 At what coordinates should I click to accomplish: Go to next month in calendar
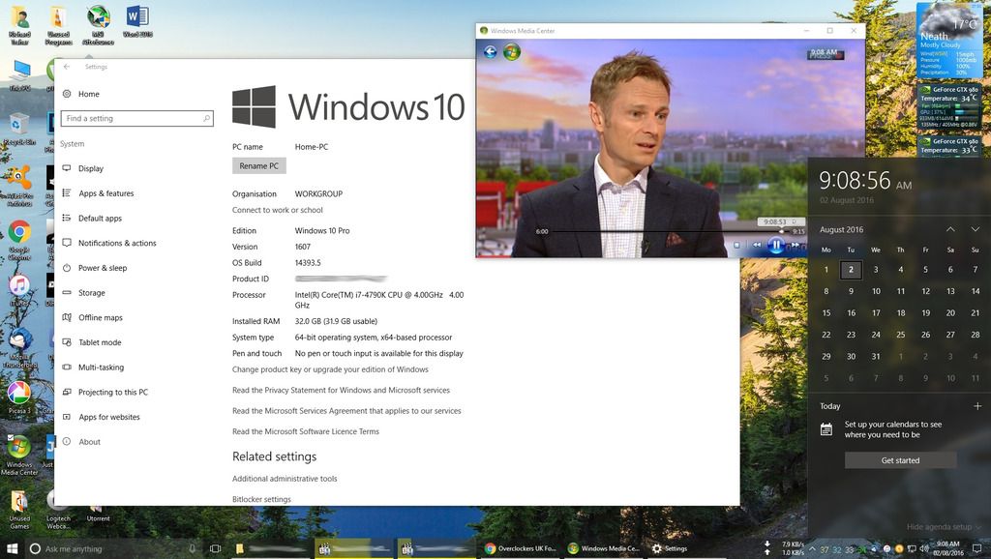point(976,229)
